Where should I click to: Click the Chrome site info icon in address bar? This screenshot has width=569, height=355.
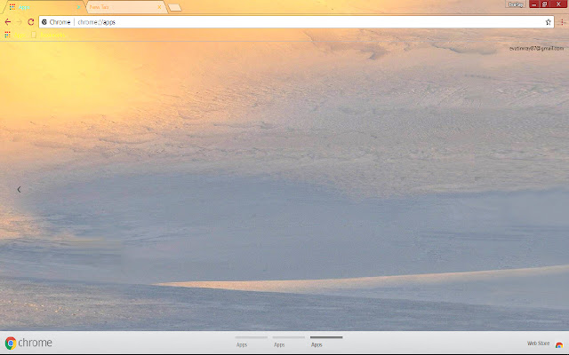pos(44,22)
